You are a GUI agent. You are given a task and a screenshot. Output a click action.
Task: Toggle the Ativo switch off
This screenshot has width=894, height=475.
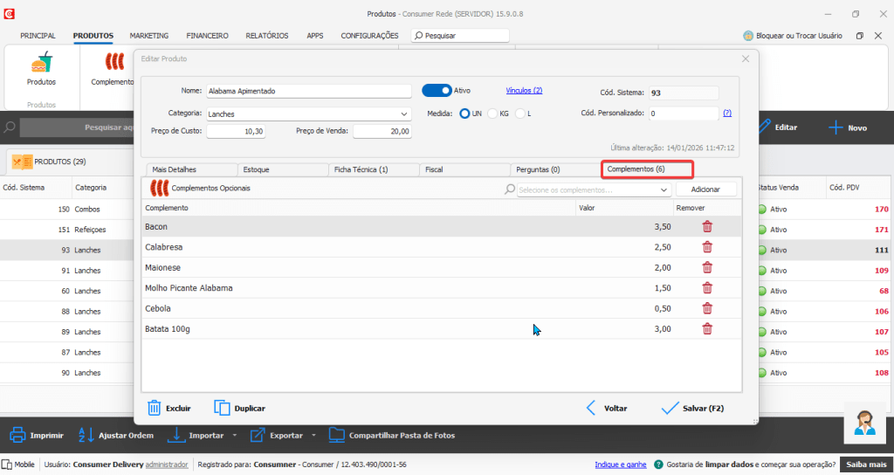(x=437, y=90)
